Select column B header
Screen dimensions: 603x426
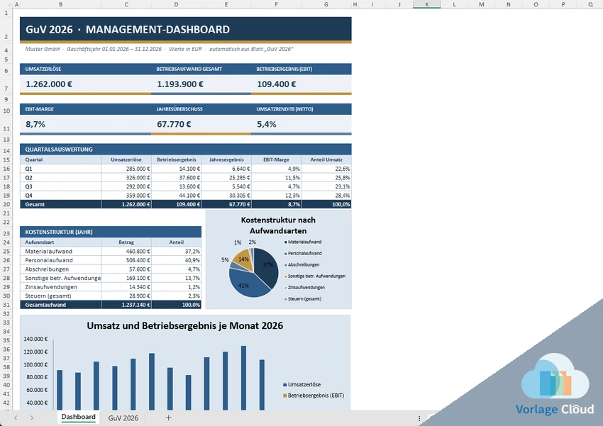(x=61, y=4)
